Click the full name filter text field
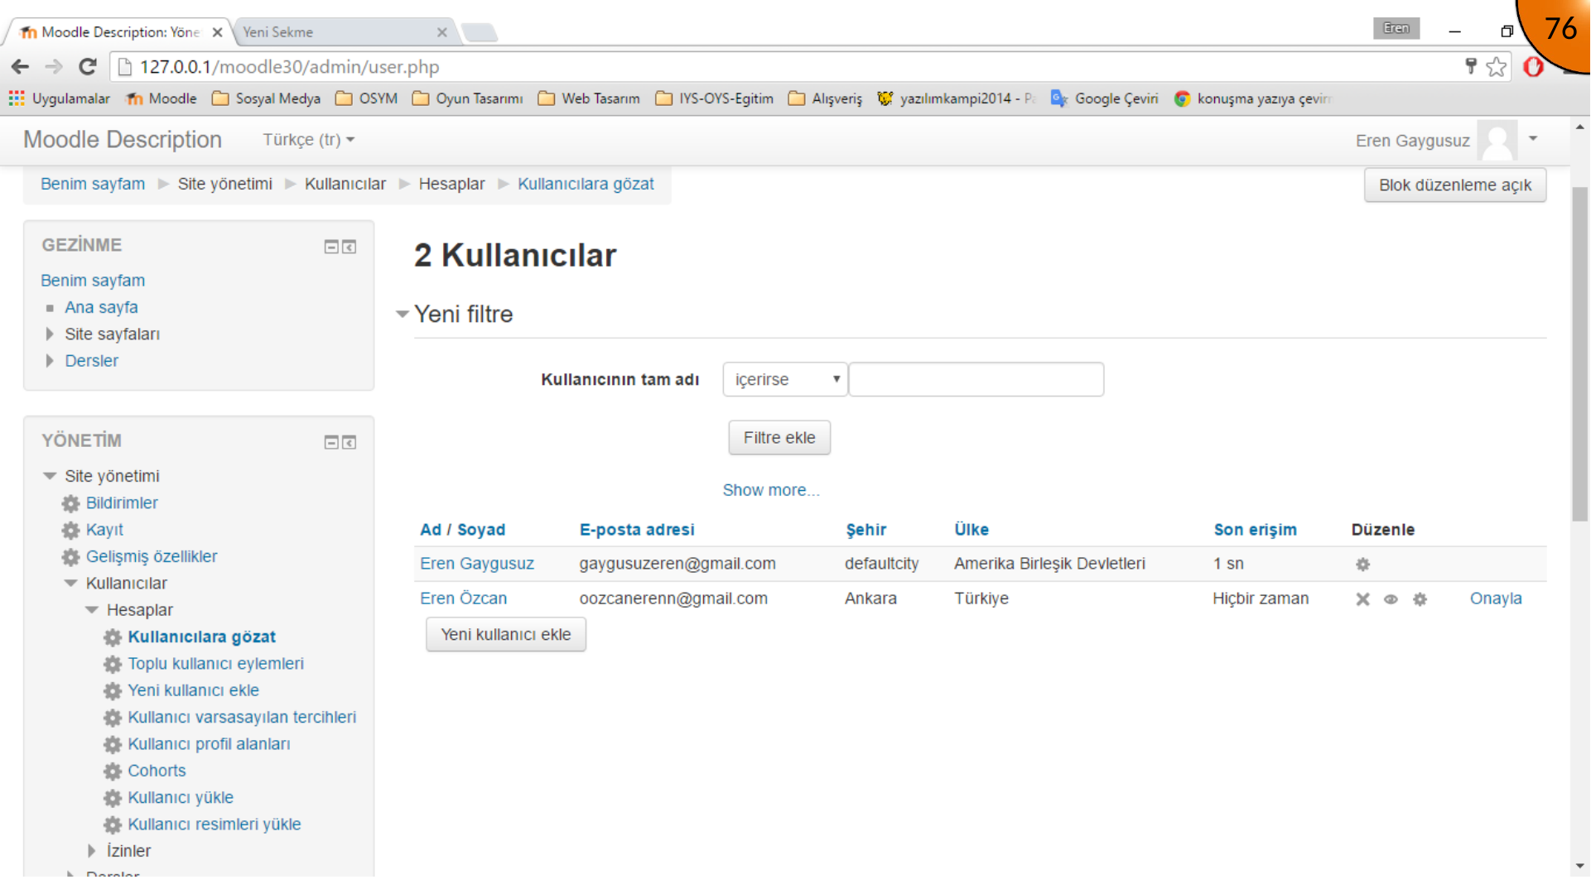Viewport: 1591px width, 894px height. [x=976, y=379]
